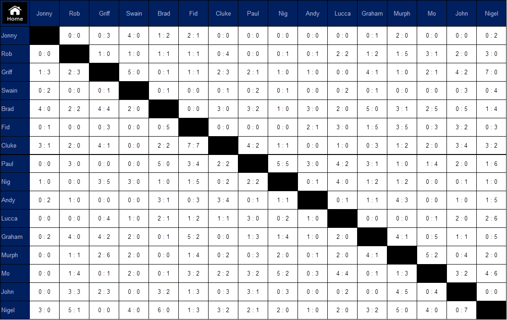The height and width of the screenshot is (320, 507).
Task: Click the Nig row label
Action: (x=15, y=182)
